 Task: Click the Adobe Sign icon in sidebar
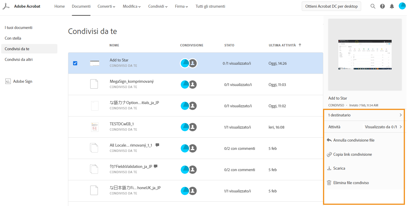[8, 81]
